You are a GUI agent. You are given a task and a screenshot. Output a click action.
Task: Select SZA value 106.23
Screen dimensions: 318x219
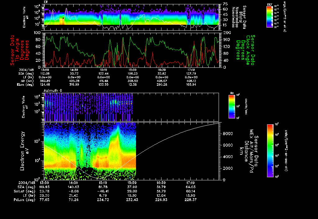132,74
